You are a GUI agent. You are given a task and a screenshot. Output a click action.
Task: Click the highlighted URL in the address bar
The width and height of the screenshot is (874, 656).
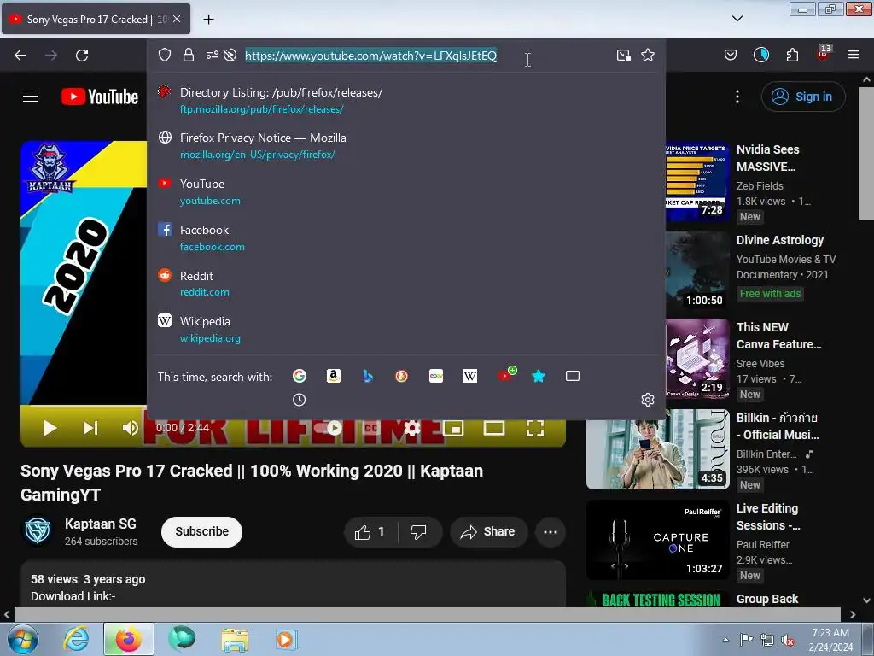pos(370,56)
